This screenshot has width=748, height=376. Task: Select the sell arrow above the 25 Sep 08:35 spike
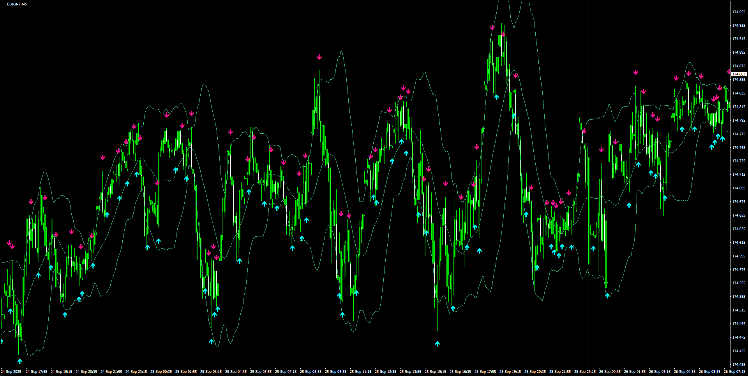click(319, 56)
